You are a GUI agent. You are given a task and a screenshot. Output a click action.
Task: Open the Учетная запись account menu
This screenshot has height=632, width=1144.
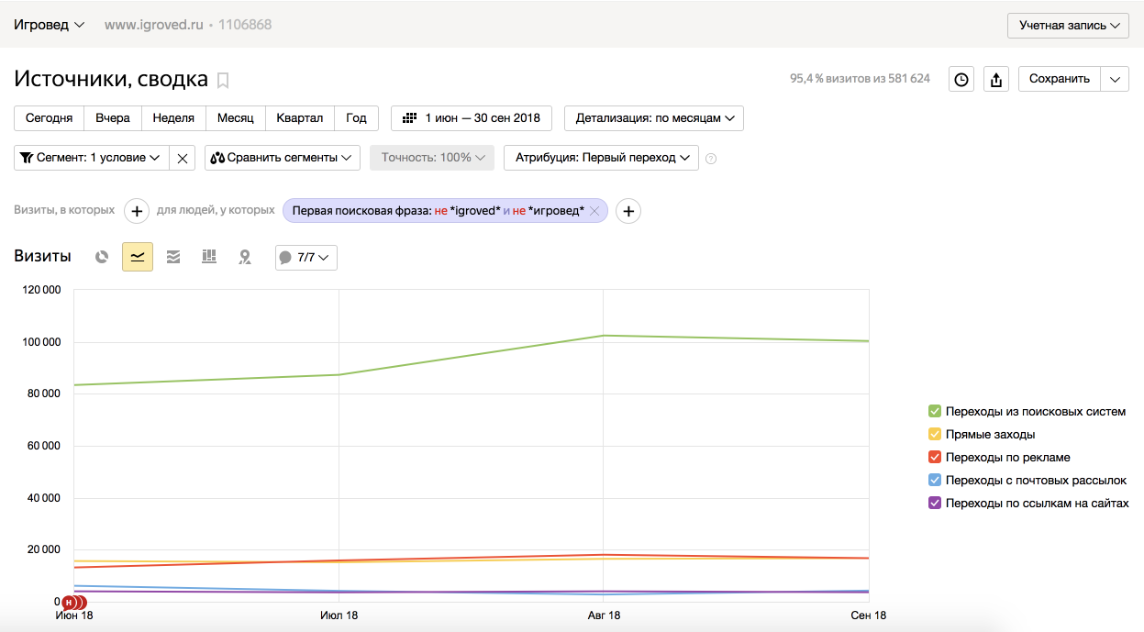pos(1068,26)
